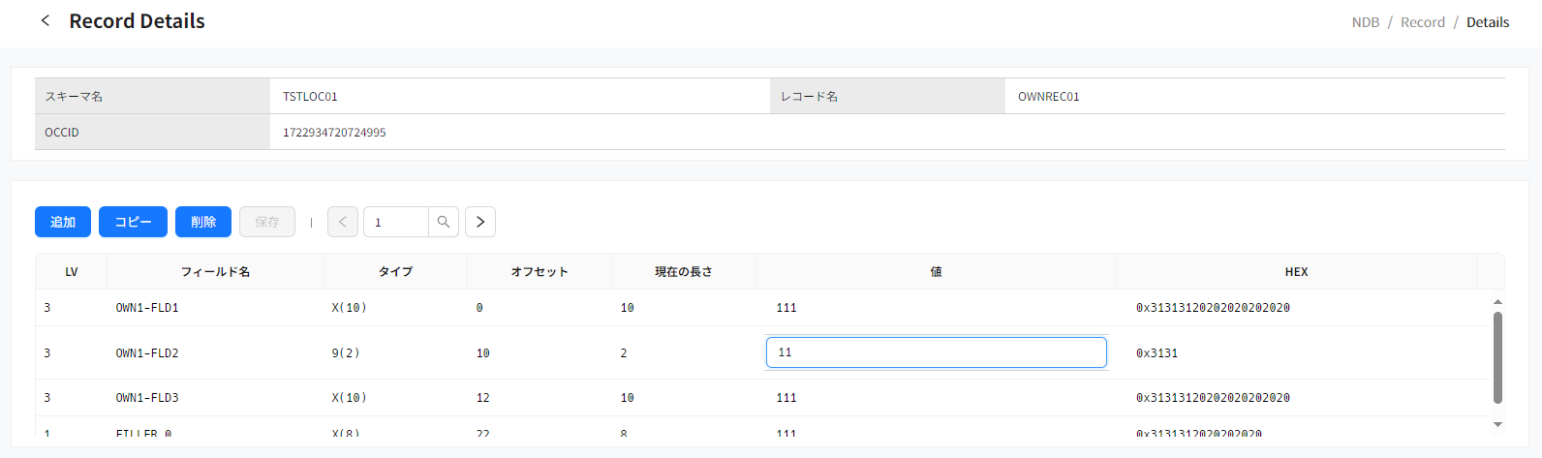1542x458 pixels.
Task: Click the search magnifier icon in pager
Action: point(443,222)
